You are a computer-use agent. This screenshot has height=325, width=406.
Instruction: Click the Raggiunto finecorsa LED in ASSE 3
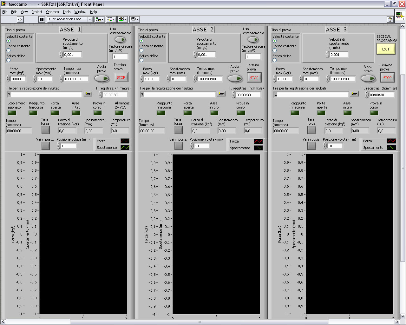295,113
